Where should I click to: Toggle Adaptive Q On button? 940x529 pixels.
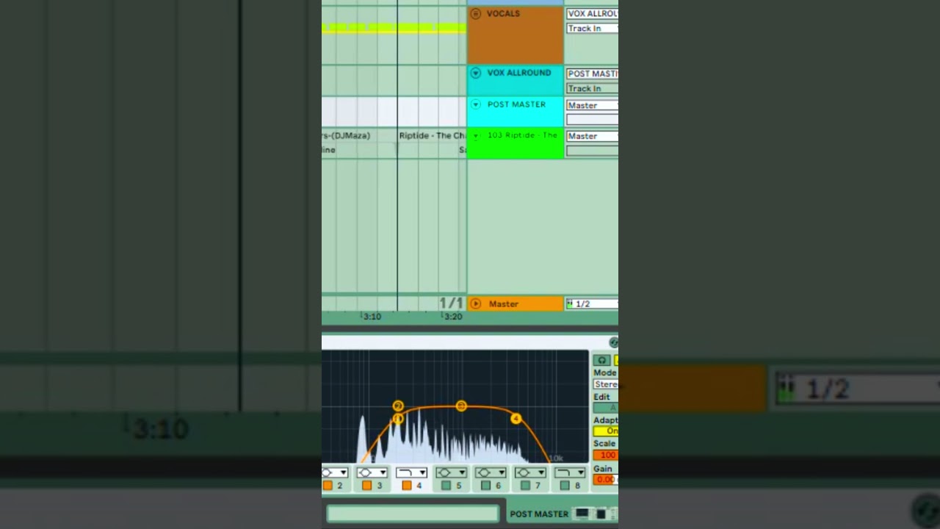[606, 431]
